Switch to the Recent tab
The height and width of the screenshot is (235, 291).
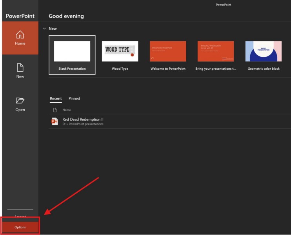56,99
